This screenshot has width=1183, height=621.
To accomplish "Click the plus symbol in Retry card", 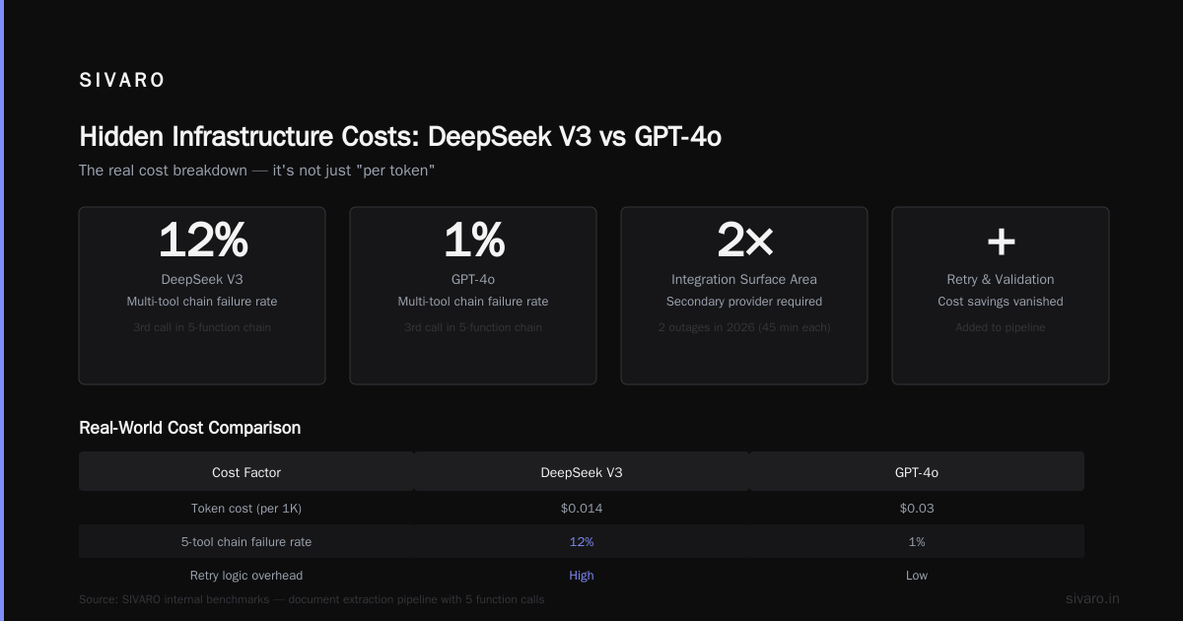I will pos(1001,241).
